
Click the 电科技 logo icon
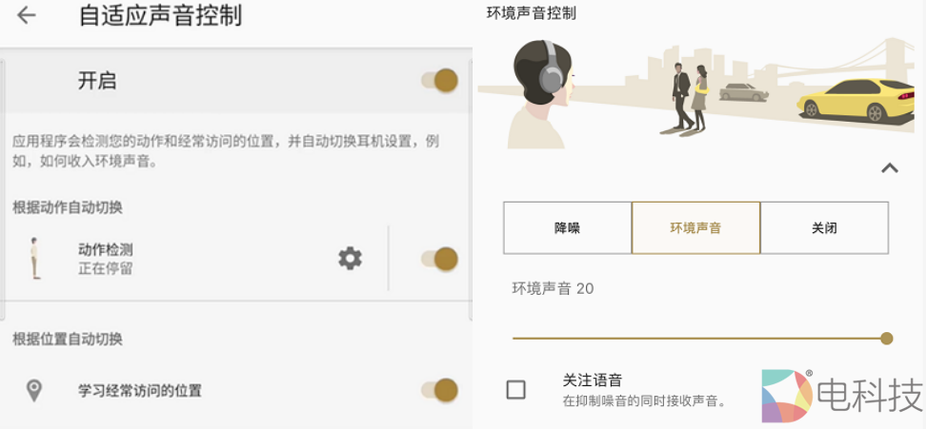pyautogui.click(x=786, y=395)
